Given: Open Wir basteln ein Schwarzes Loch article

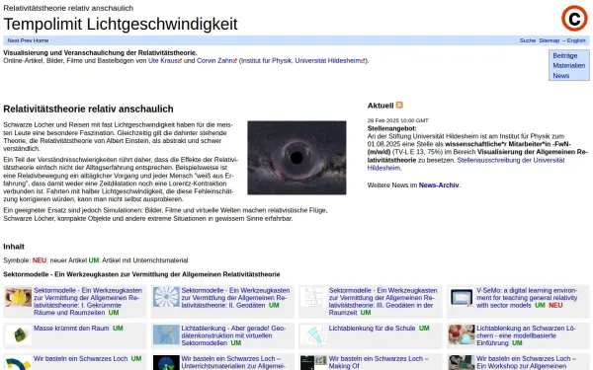Looking at the screenshot, I should (x=80, y=358).
